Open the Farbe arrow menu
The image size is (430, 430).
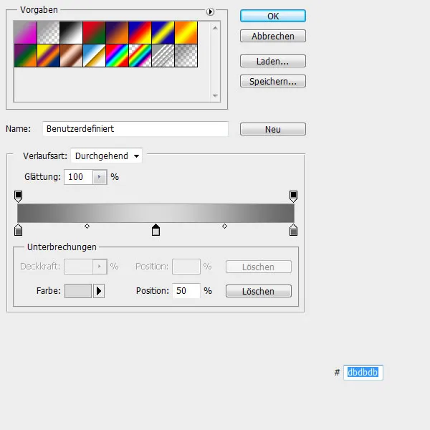coord(100,291)
